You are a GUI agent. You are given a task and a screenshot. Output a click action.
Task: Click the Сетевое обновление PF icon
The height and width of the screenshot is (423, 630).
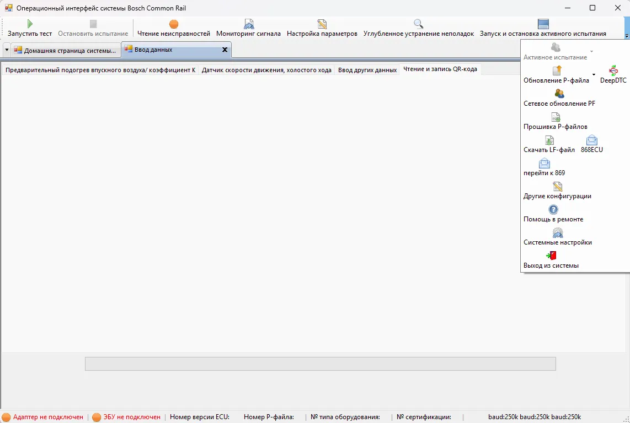click(x=559, y=94)
